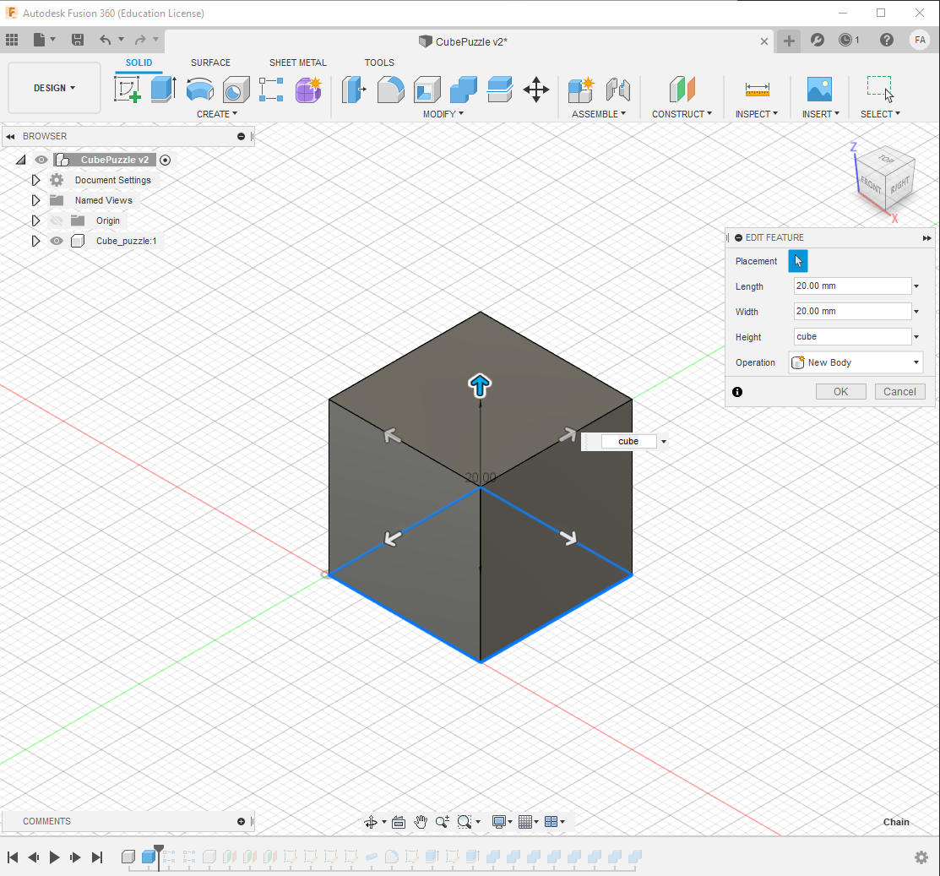Cancel the Edit Feature dialog
Viewport: 940px width, 876px height.
(899, 391)
